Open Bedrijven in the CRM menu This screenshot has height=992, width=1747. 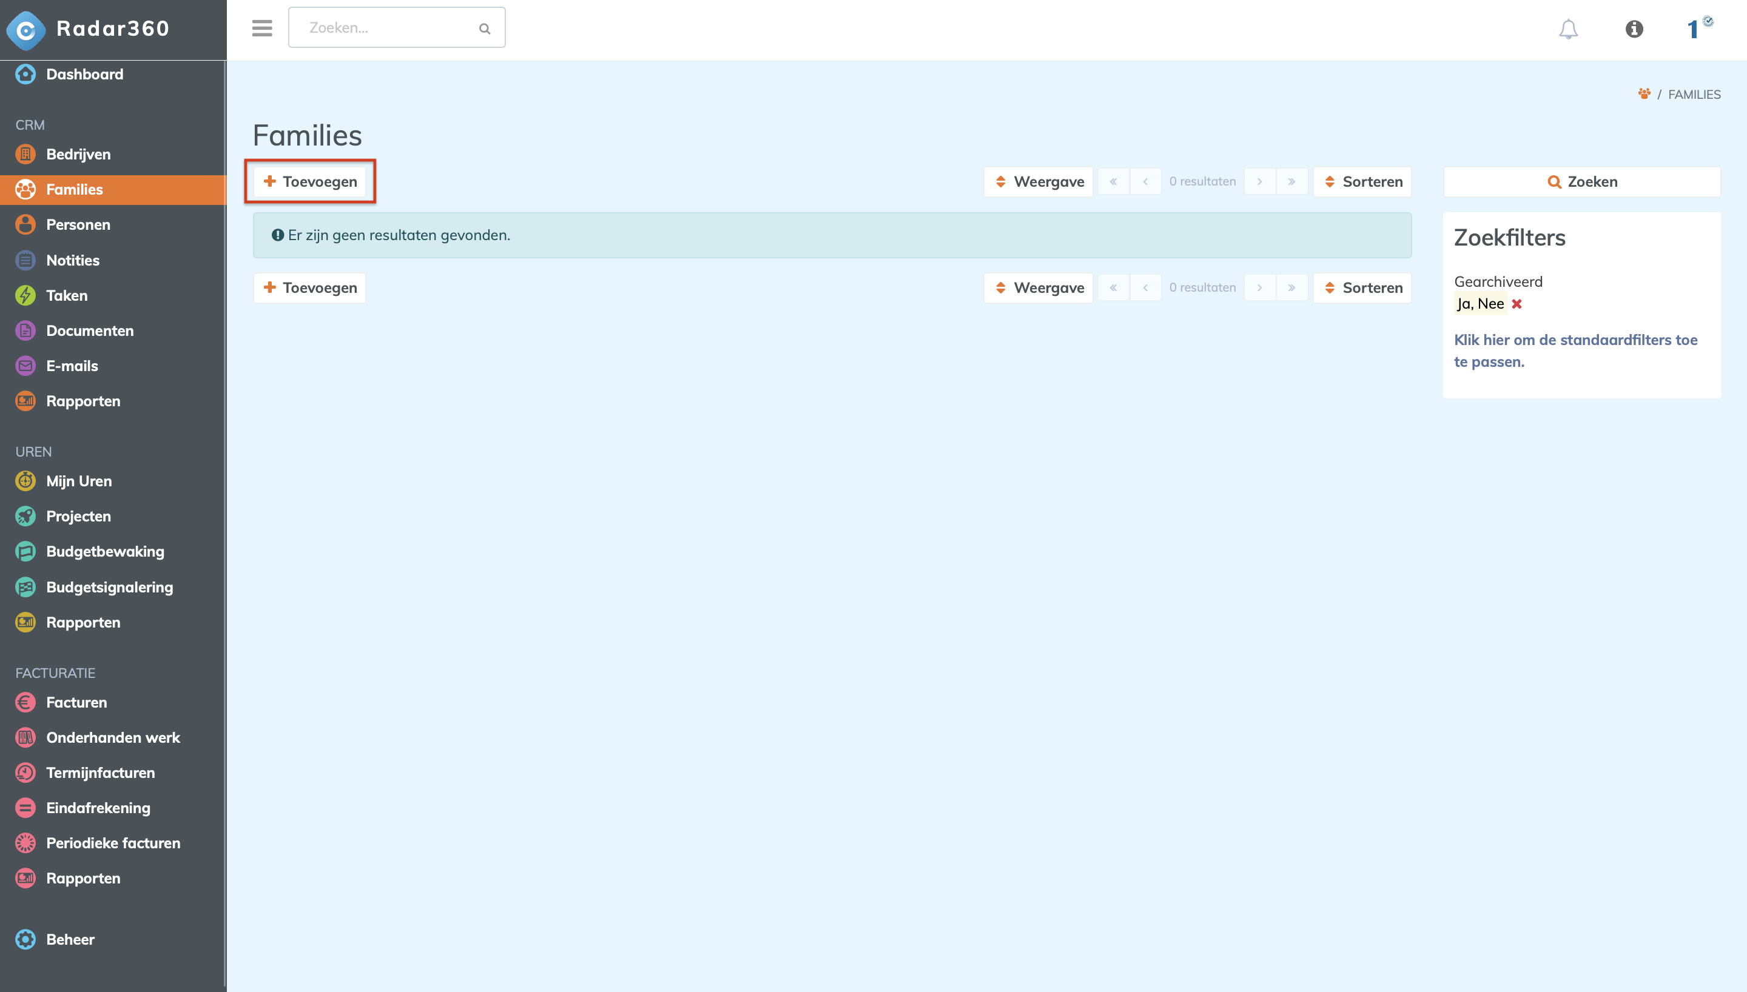point(78,155)
